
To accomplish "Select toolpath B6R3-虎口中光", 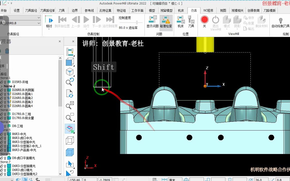I will click(22, 138).
